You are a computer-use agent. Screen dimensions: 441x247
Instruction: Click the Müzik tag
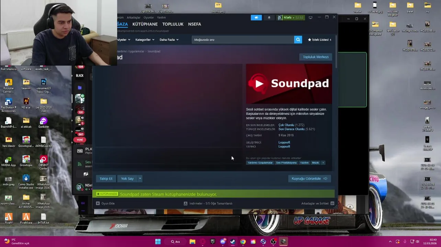pos(315,163)
